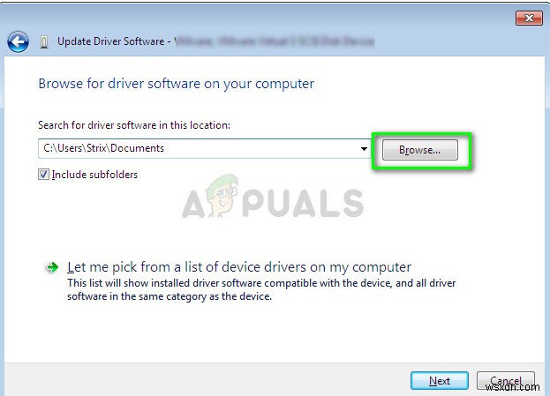This screenshot has width=550, height=396.
Task: Click the Browse for driver software heading
Action: (176, 84)
